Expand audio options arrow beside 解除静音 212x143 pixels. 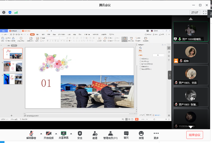pos(41,133)
